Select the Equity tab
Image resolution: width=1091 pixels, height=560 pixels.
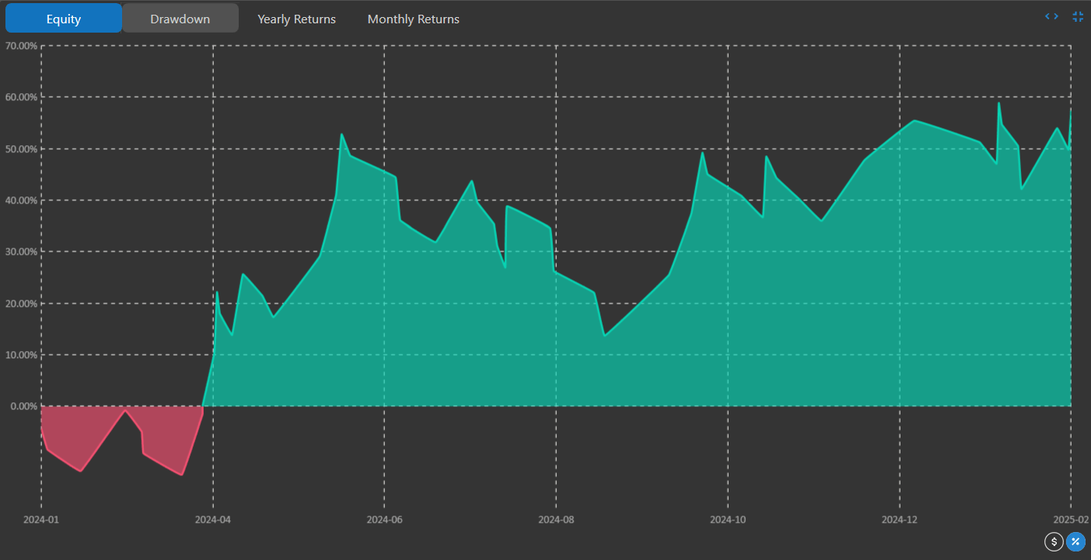(x=64, y=18)
